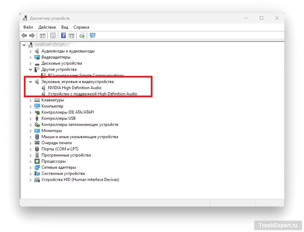
Task: Click the show/hide console tree icon
Action: click(x=43, y=36)
